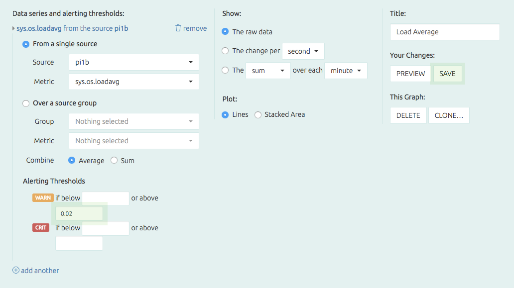This screenshot has height=288, width=514.
Task: Open the 'second' time unit dropdown
Action: [303, 51]
